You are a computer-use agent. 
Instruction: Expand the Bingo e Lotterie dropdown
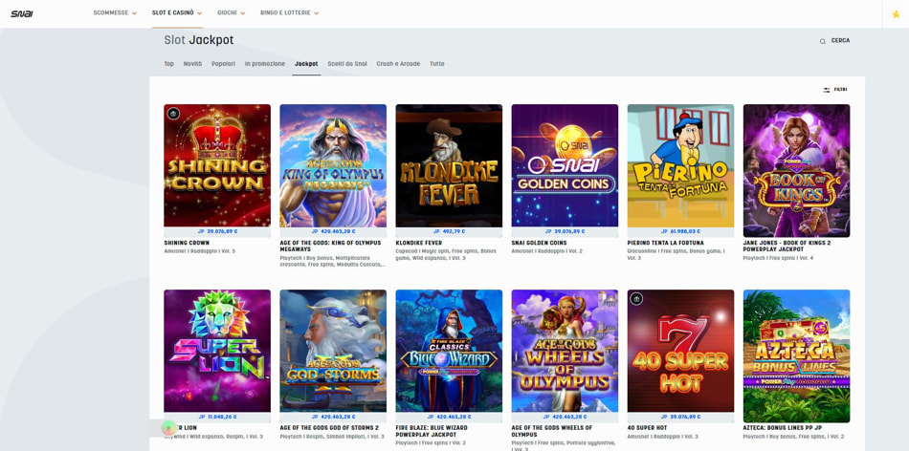(x=289, y=12)
